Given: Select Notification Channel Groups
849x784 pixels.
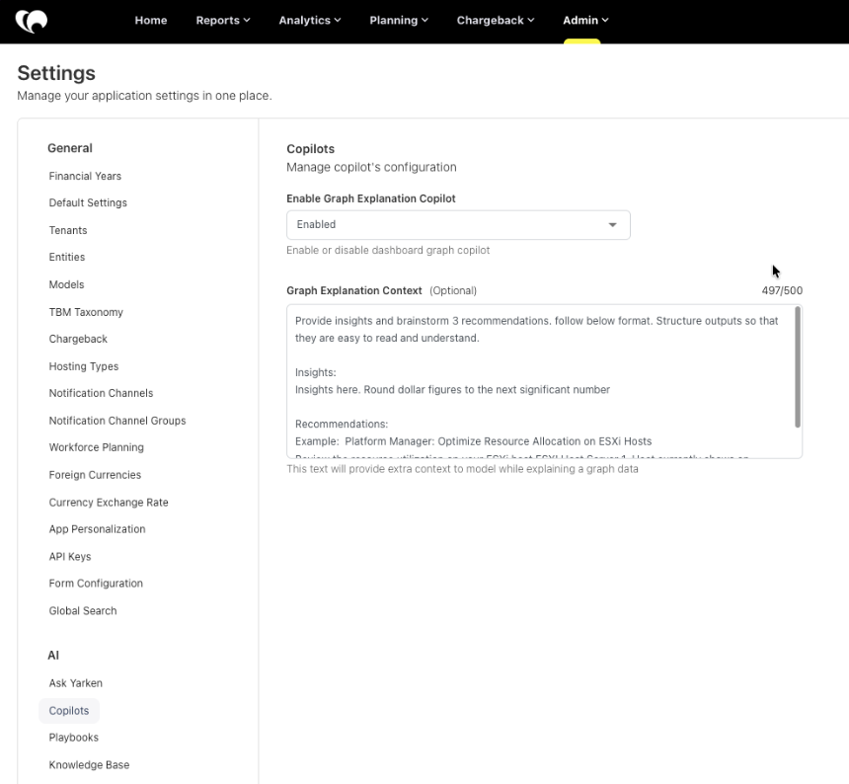Looking at the screenshot, I should click(116, 421).
